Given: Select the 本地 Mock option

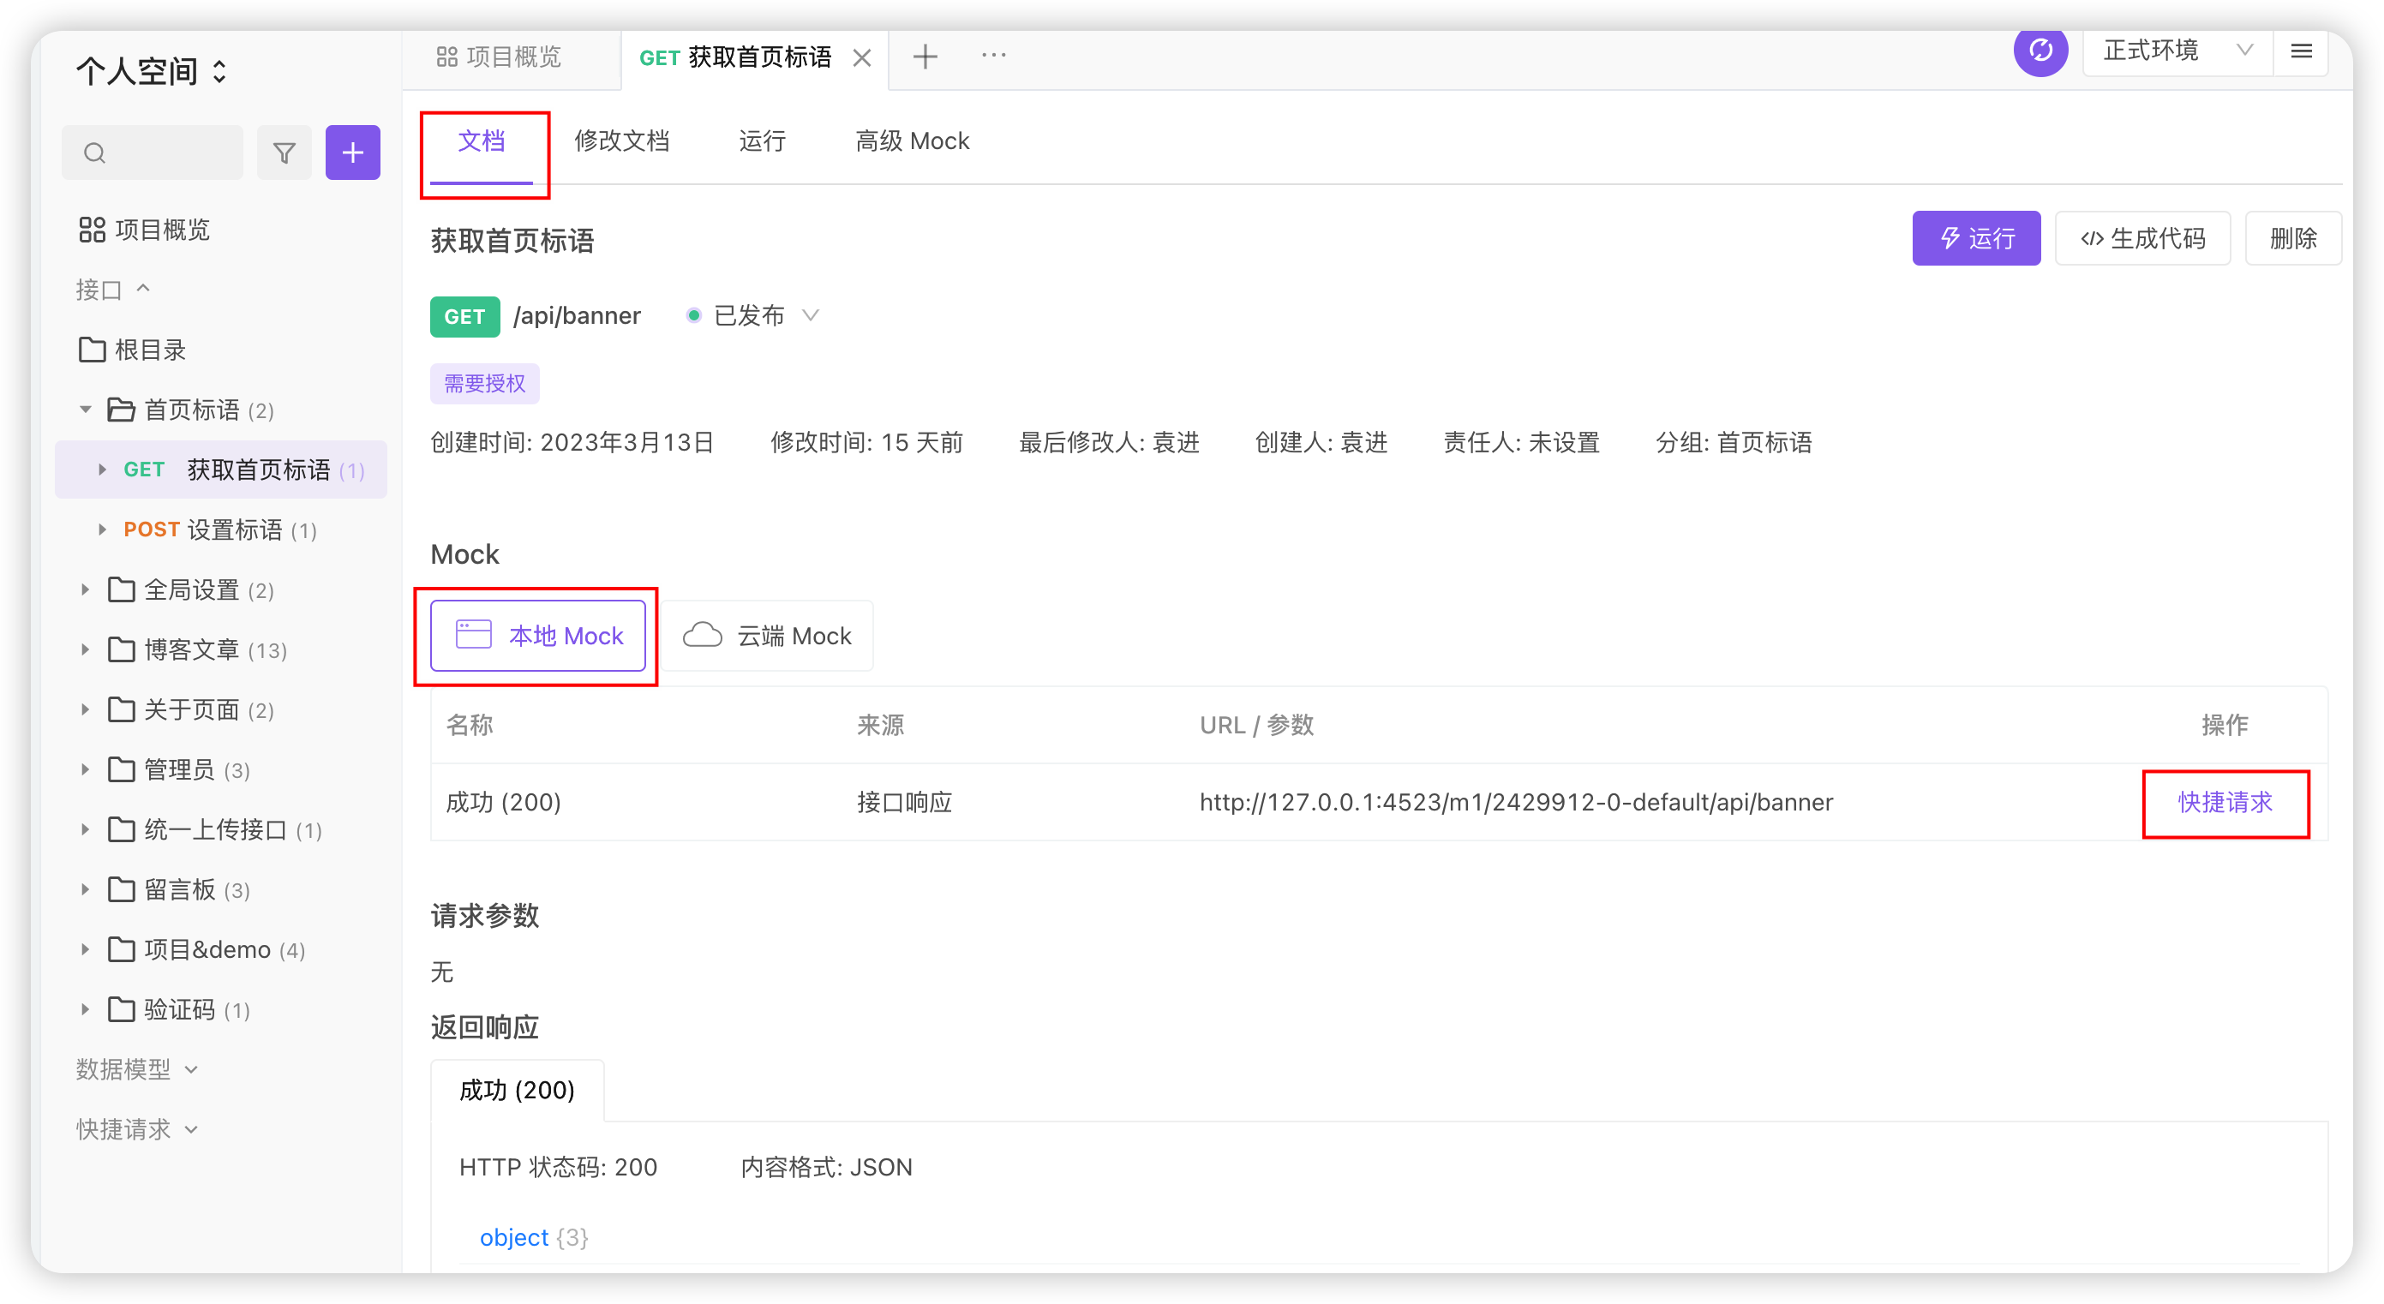Looking at the screenshot, I should [537, 635].
